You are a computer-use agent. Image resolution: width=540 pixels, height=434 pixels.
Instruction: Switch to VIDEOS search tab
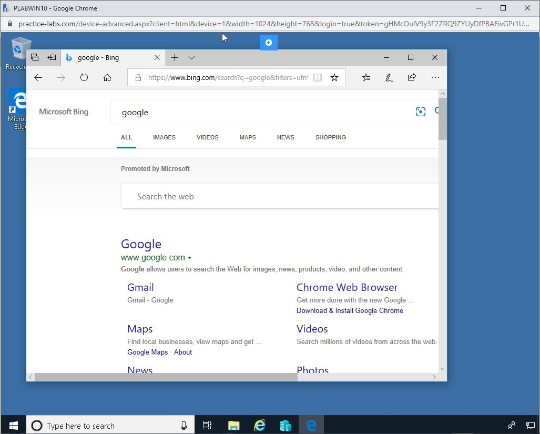pyautogui.click(x=207, y=137)
